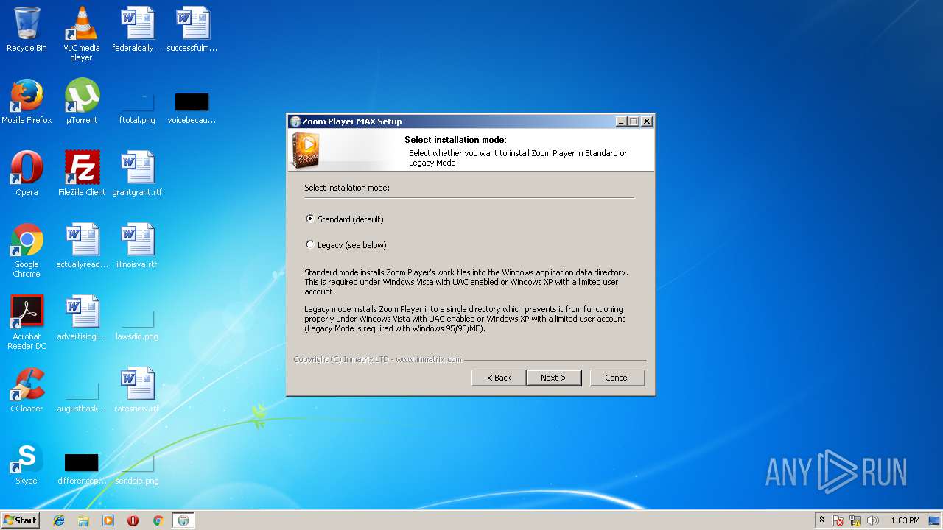This screenshot has width=943, height=530.
Task: Select the ratesnew.rtf file icon
Action: (x=137, y=390)
